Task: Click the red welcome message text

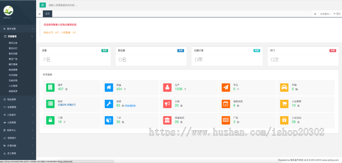Action: click(x=60, y=25)
